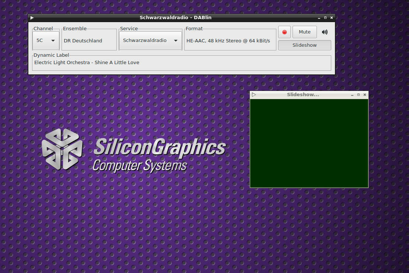This screenshot has width=409, height=273.
Task: Toggle the Slideshow button
Action: click(x=304, y=45)
